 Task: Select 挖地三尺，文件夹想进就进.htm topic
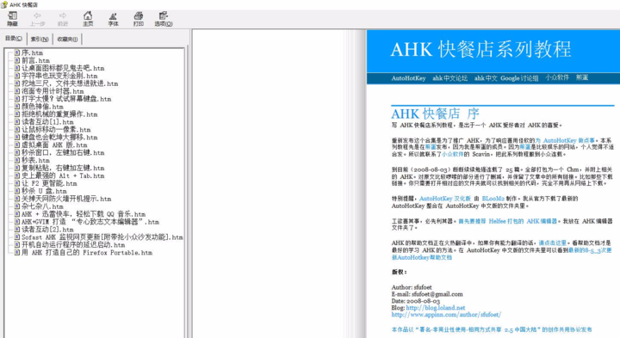coord(70,83)
